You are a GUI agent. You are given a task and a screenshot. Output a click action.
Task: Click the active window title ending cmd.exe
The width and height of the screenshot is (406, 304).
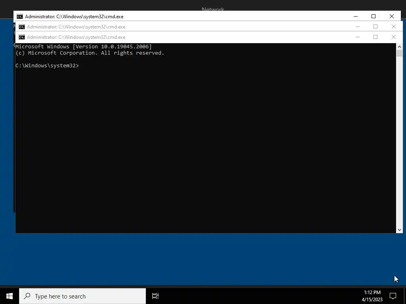point(74,17)
